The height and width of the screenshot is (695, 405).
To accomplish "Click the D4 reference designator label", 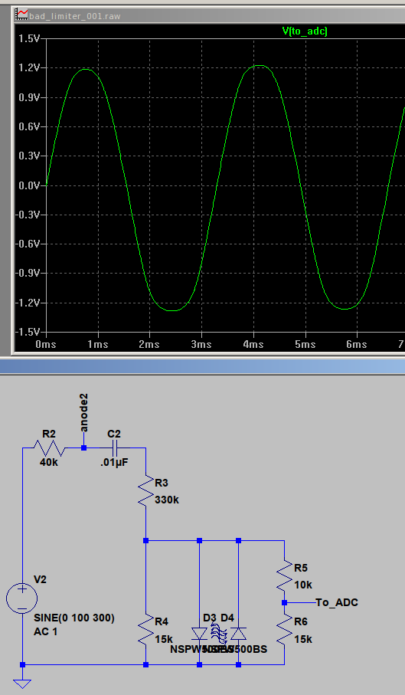I will tap(227, 618).
